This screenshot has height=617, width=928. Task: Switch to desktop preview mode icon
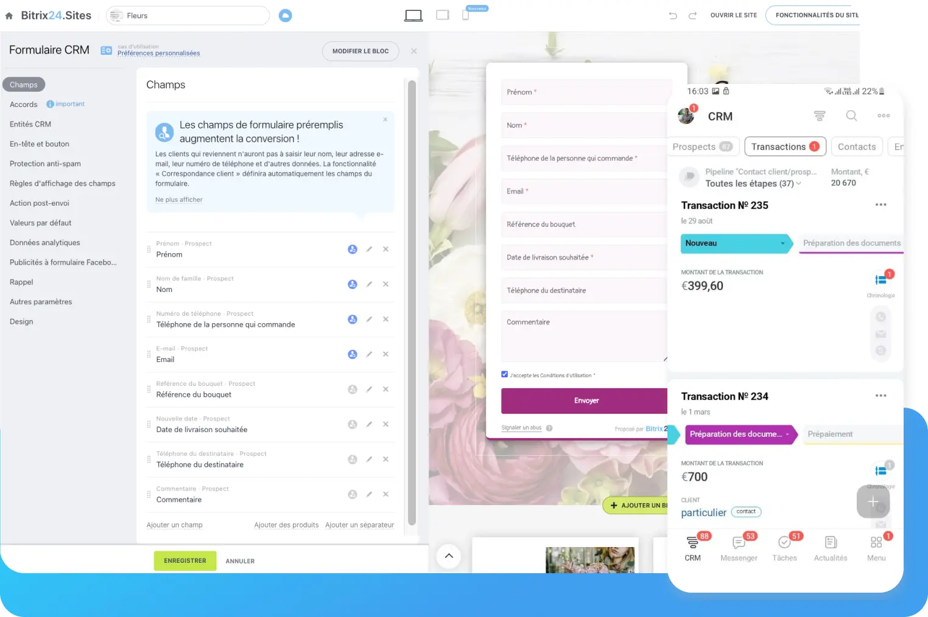[413, 16]
